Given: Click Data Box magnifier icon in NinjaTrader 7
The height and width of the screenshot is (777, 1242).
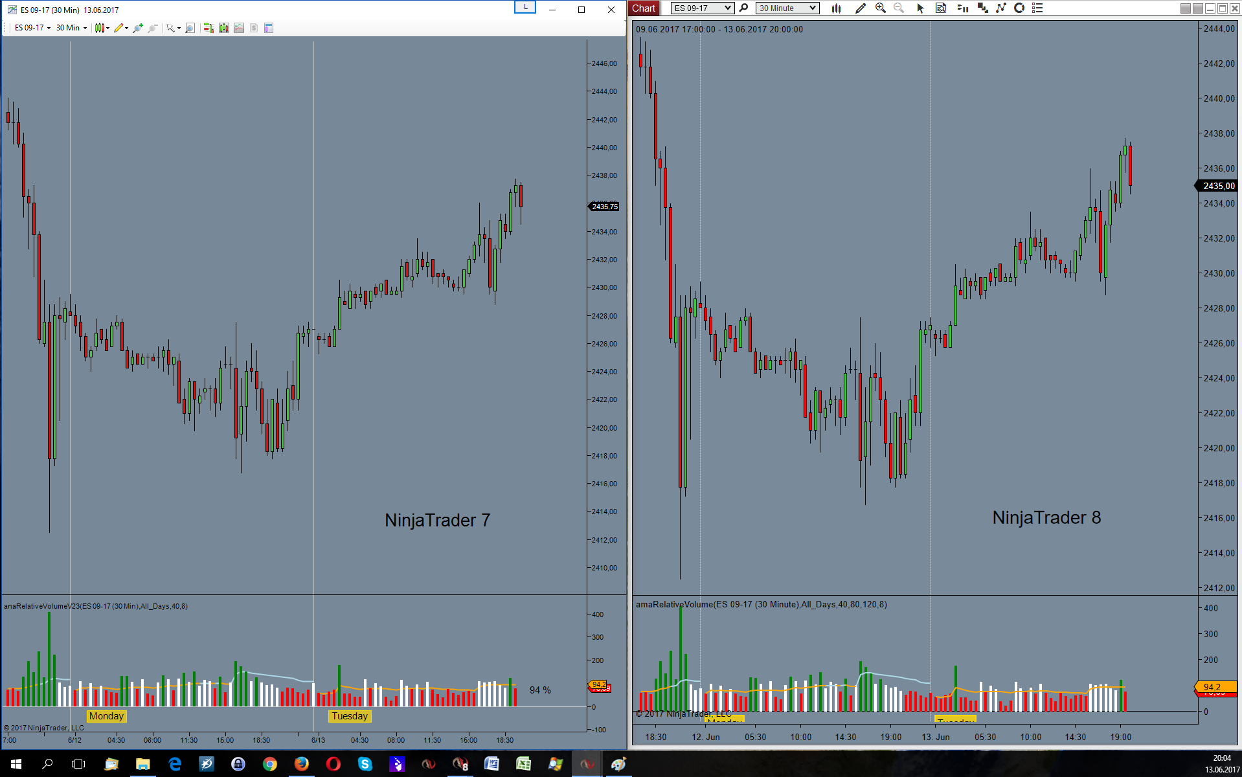Looking at the screenshot, I should 190,28.
